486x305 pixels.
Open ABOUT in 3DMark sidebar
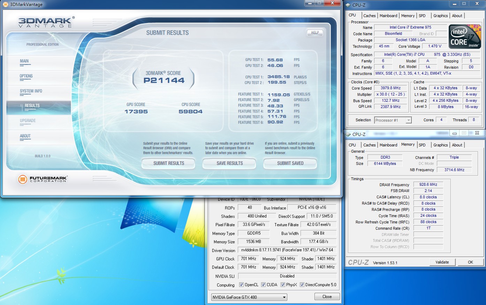[x=25, y=136]
